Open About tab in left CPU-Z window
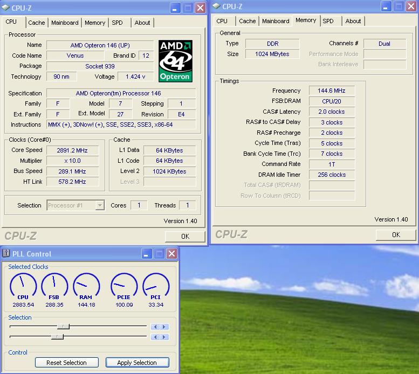The width and height of the screenshot is (419, 374). click(x=142, y=23)
